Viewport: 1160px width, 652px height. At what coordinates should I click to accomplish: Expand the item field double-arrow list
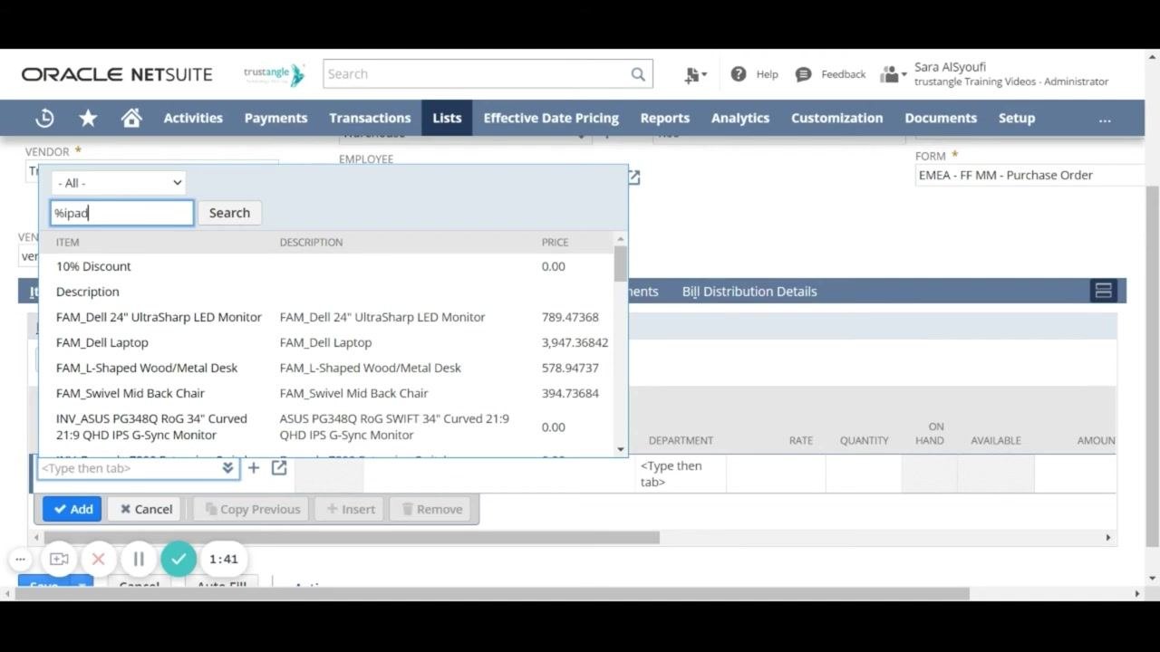[x=228, y=468]
